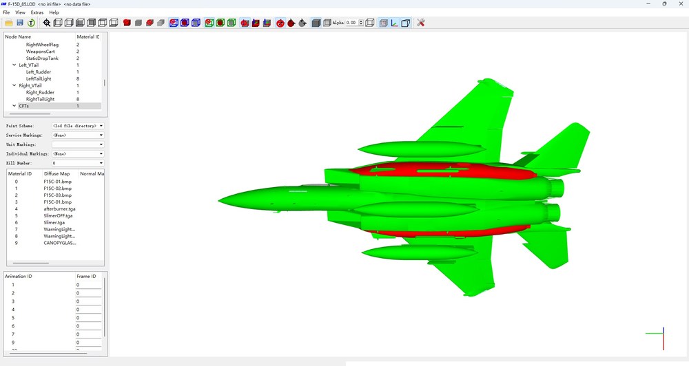The height and width of the screenshot is (366, 689).
Task: Click the empty wireframe cube after Alpha field
Action: click(370, 23)
